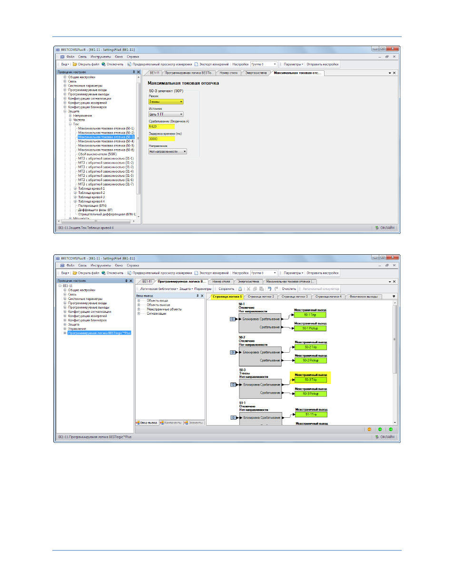Image resolution: width=454 pixels, height=587 pixels.
Task: Click disconnect icon in top window toolbar
Action: pyautogui.click(x=103, y=64)
